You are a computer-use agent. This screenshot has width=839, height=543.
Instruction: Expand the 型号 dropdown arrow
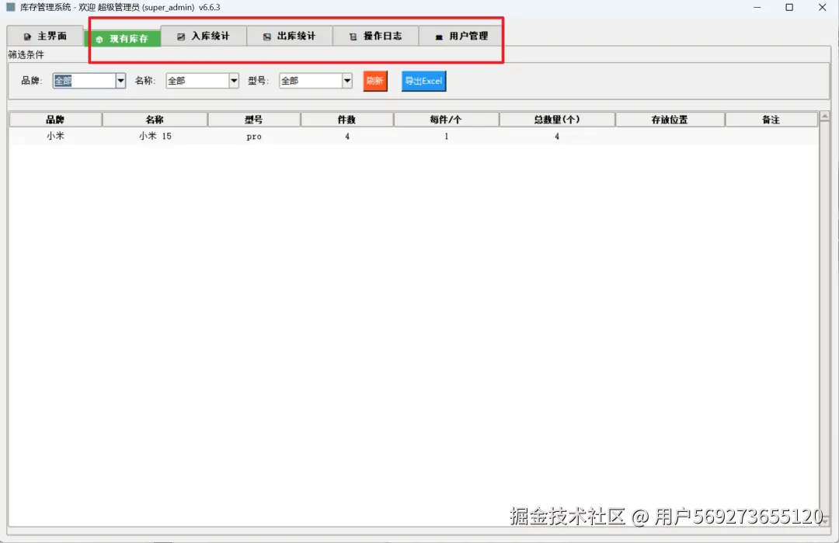tap(347, 81)
